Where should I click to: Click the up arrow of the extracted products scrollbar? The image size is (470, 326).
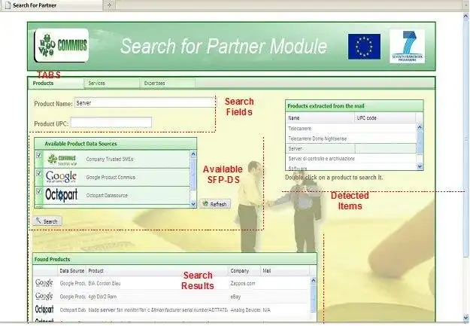tap(420, 127)
